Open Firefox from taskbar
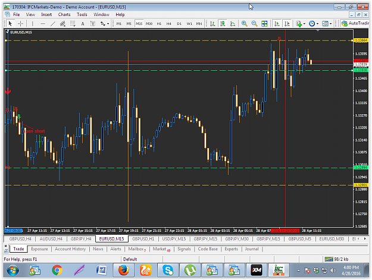 (x=124, y=270)
